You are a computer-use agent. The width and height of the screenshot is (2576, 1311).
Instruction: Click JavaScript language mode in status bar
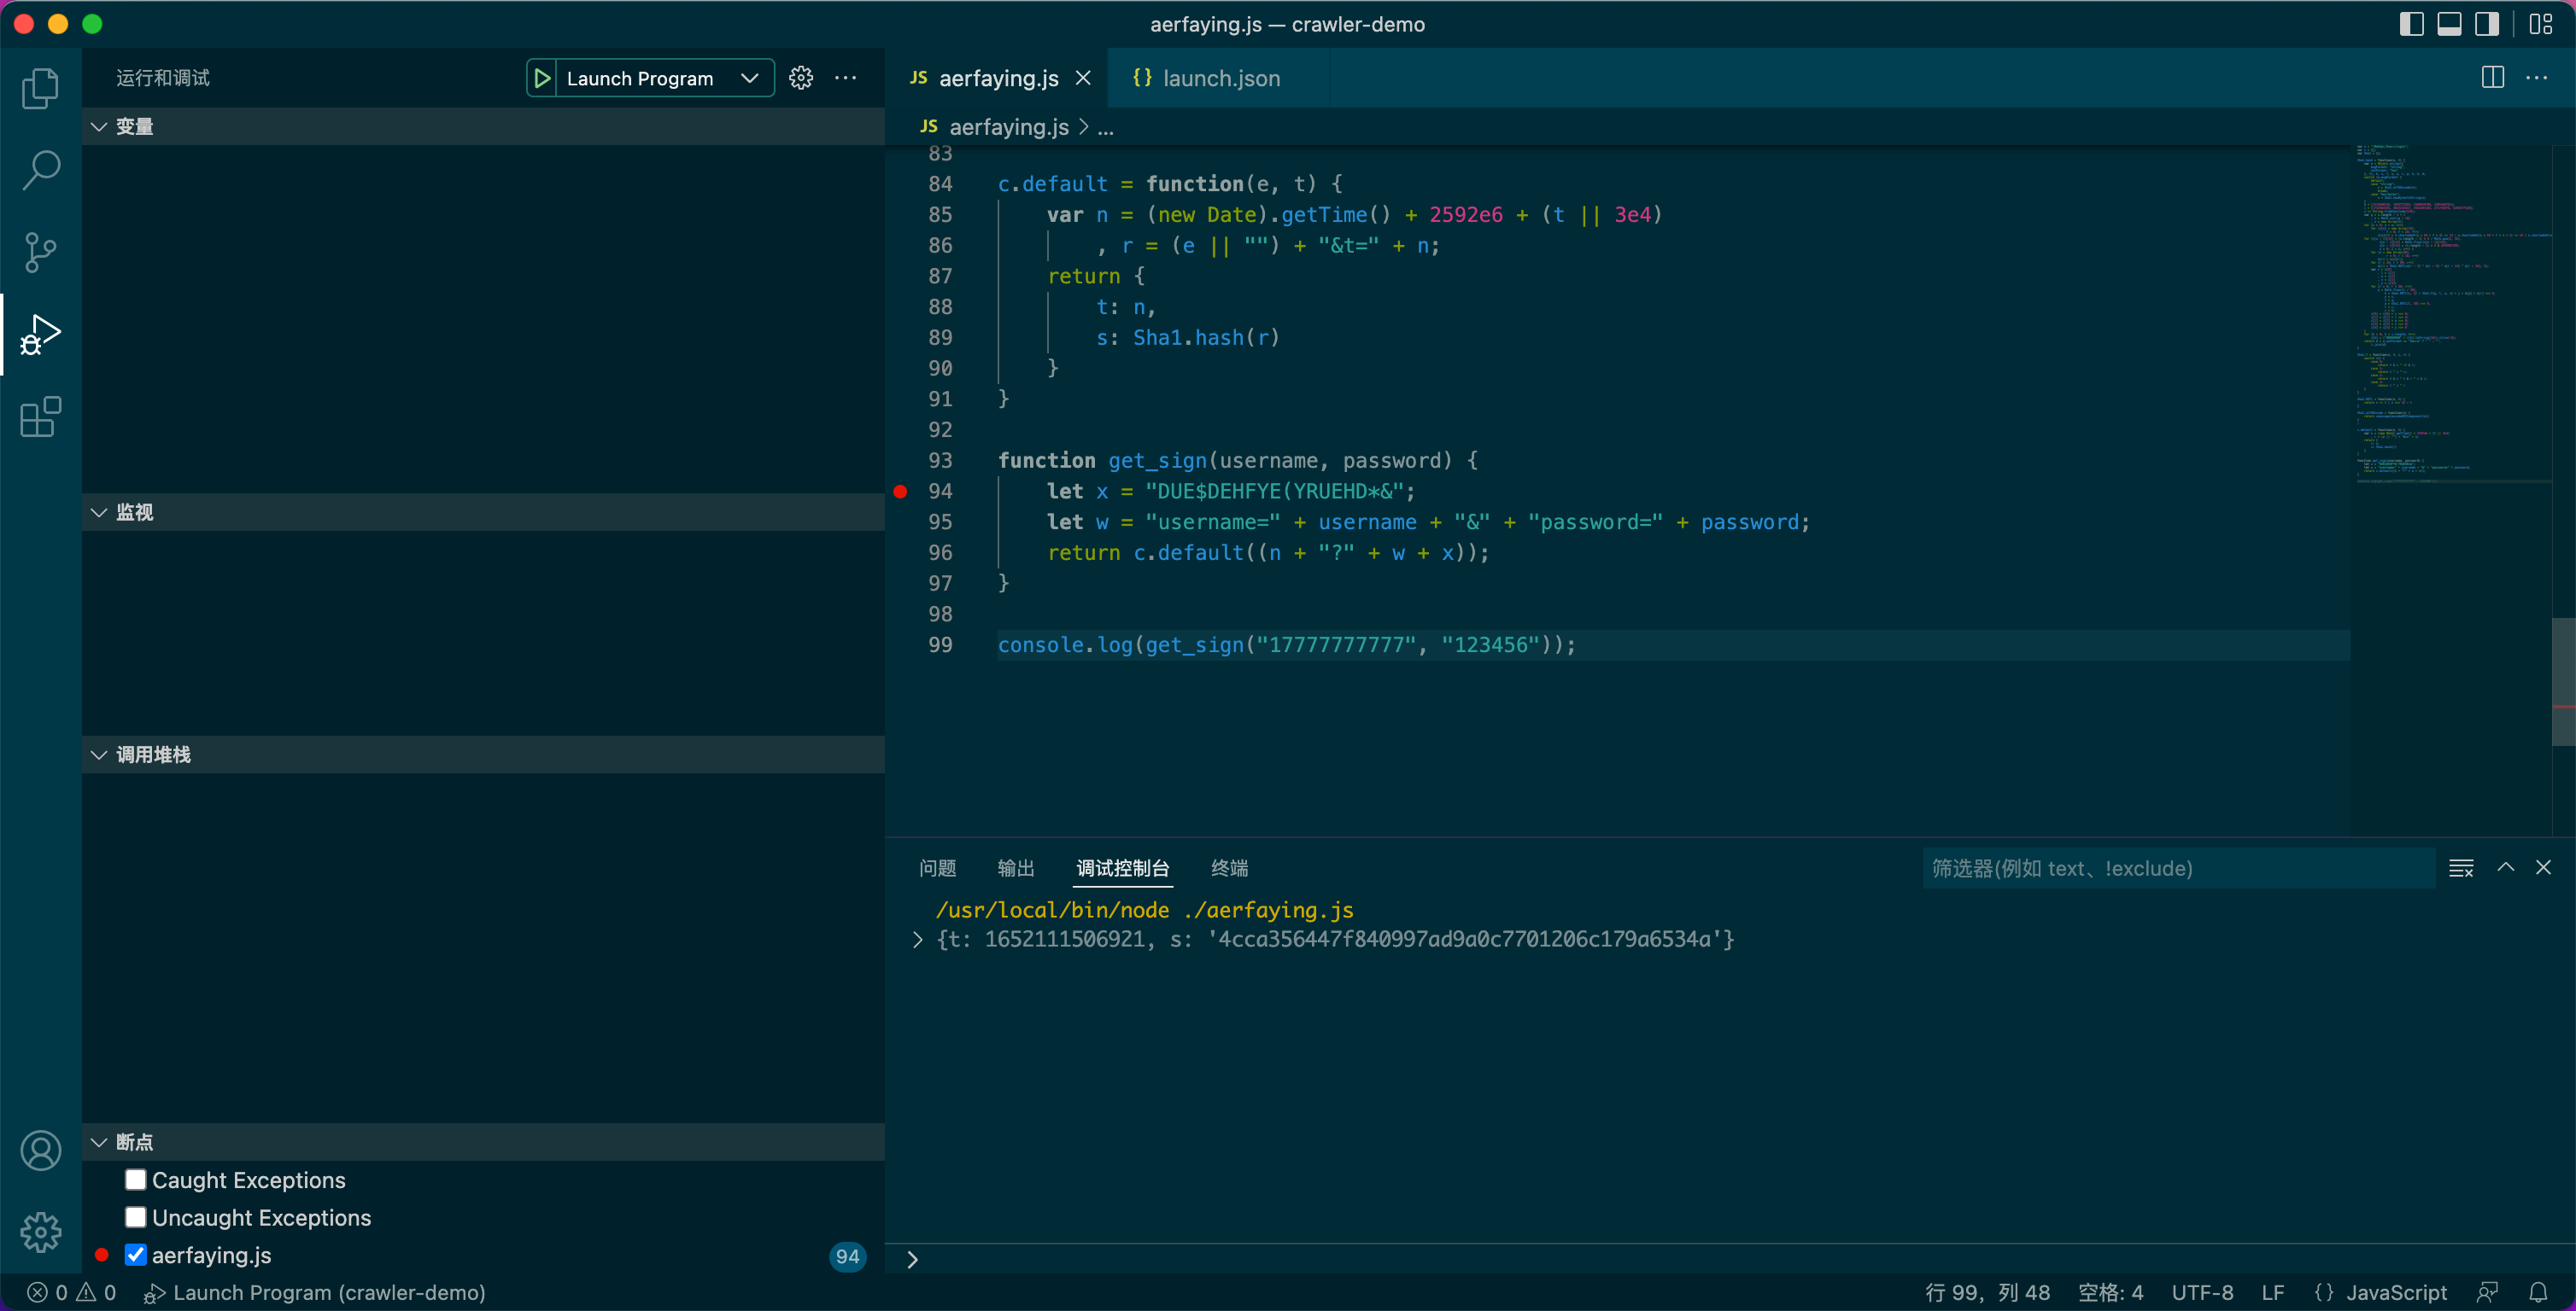point(2395,1292)
